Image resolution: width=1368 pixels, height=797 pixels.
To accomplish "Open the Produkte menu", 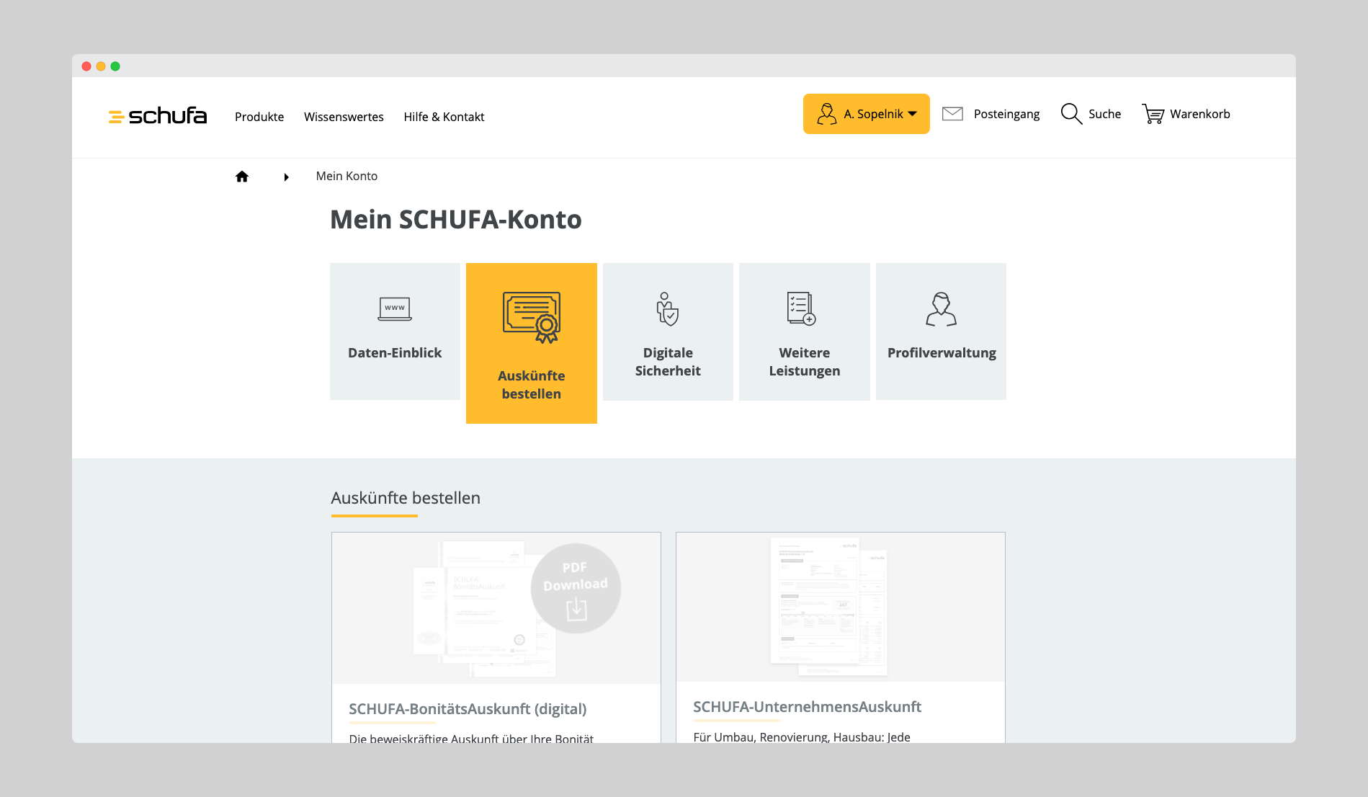I will 259,117.
